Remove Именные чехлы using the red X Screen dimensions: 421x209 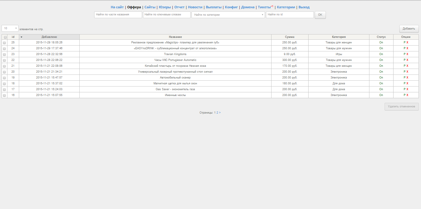[407, 95]
